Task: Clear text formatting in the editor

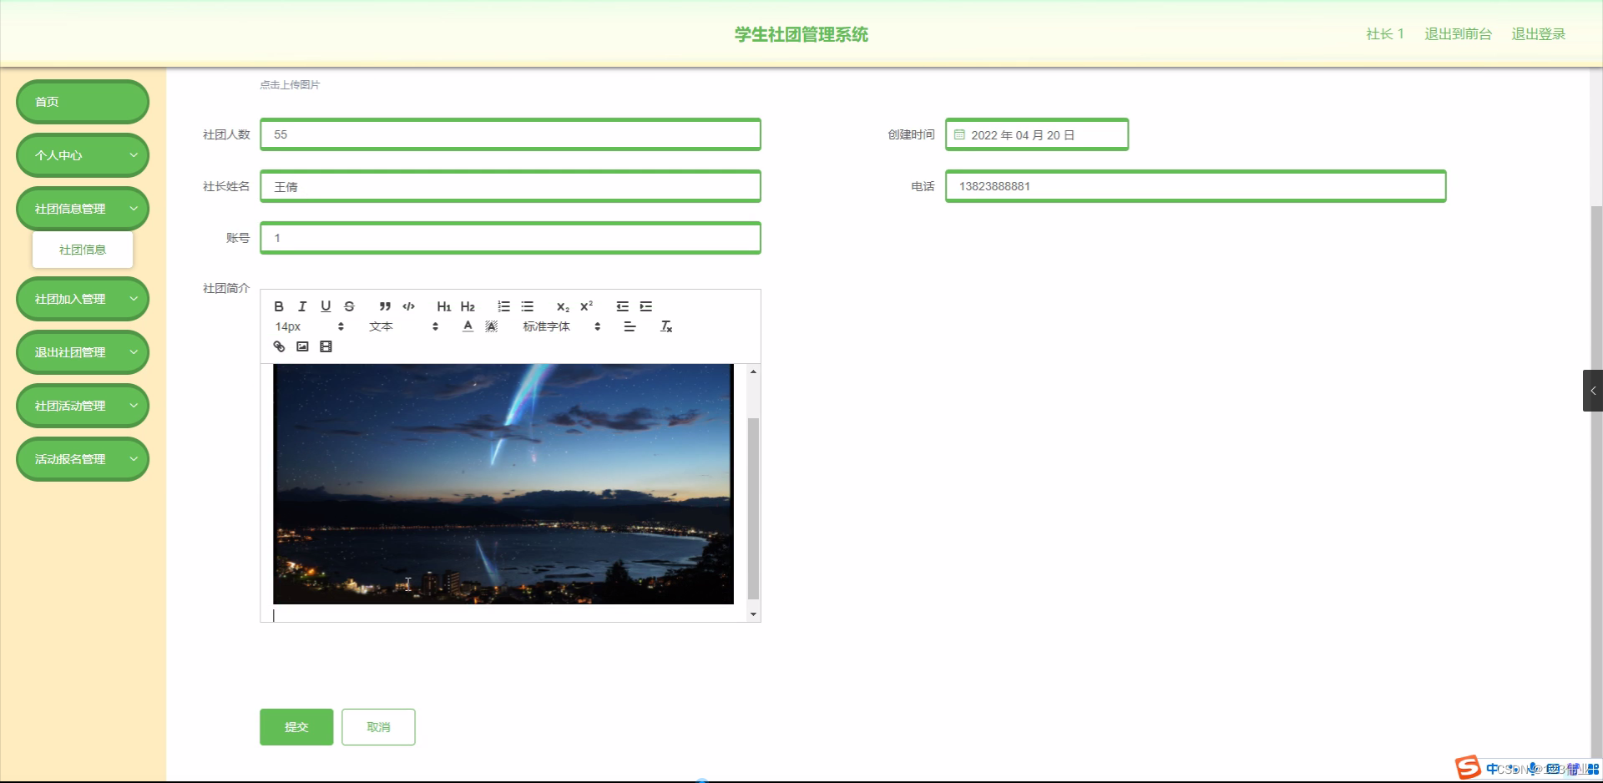Action: [666, 326]
